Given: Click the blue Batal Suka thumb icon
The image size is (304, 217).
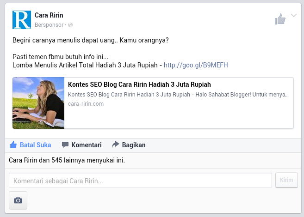Looking at the screenshot, I should click(13, 145).
